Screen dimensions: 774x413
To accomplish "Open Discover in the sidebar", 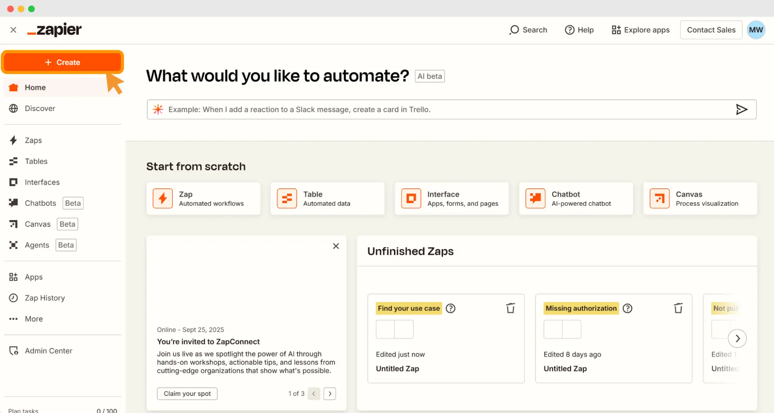I will (x=62, y=108).
